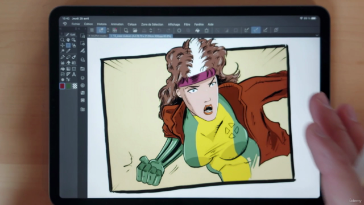This screenshot has width=364, height=205.
Task: Select the Balloon tool
Action: click(63, 80)
